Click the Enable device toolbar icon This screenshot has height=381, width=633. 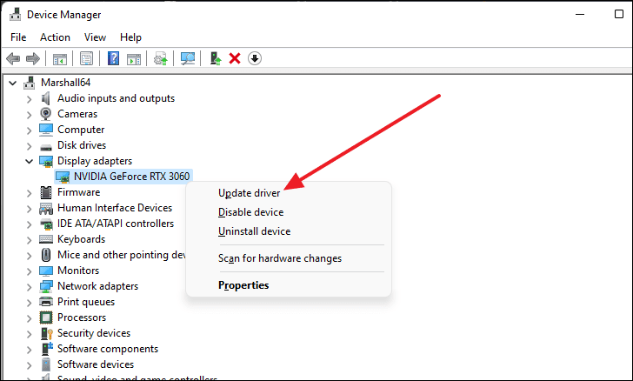click(216, 58)
